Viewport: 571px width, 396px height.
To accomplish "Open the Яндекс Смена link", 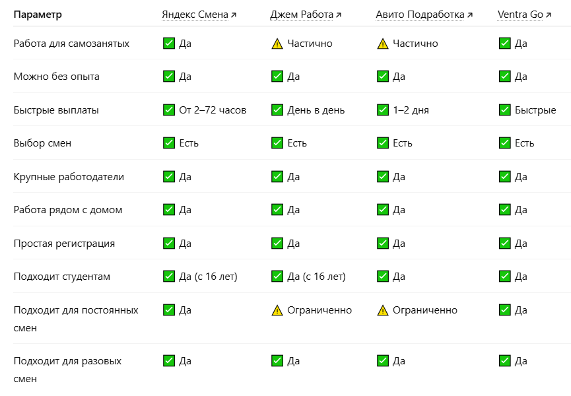I will pos(199,15).
